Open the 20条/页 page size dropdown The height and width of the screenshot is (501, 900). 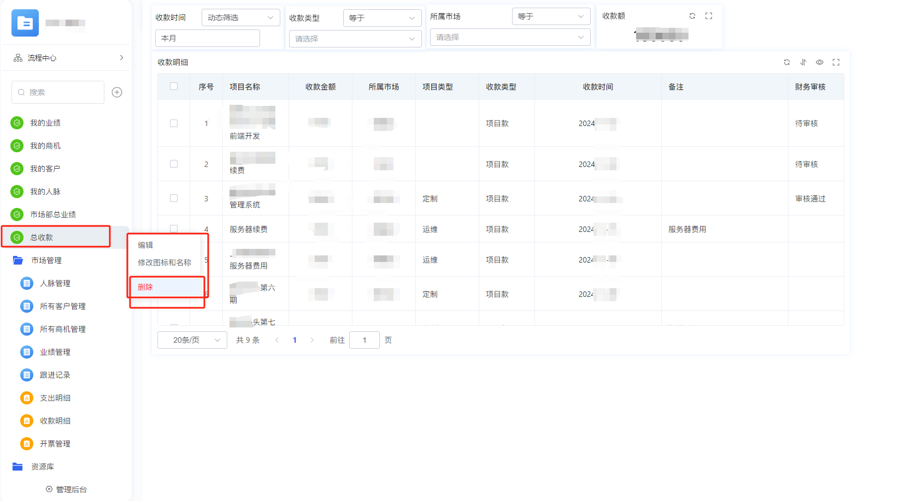tap(192, 340)
